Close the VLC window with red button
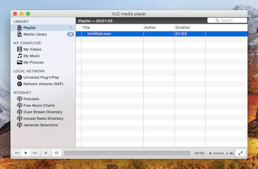The width and height of the screenshot is (258, 169). pyautogui.click(x=15, y=14)
